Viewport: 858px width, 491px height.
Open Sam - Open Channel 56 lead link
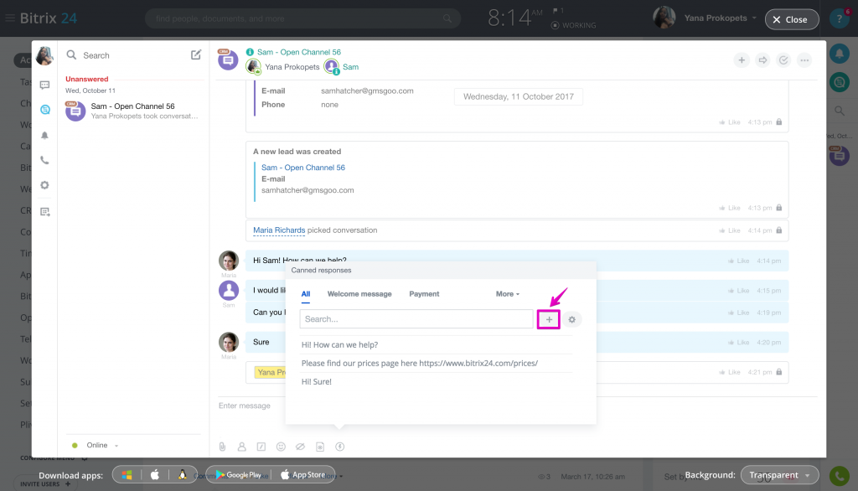coord(303,168)
